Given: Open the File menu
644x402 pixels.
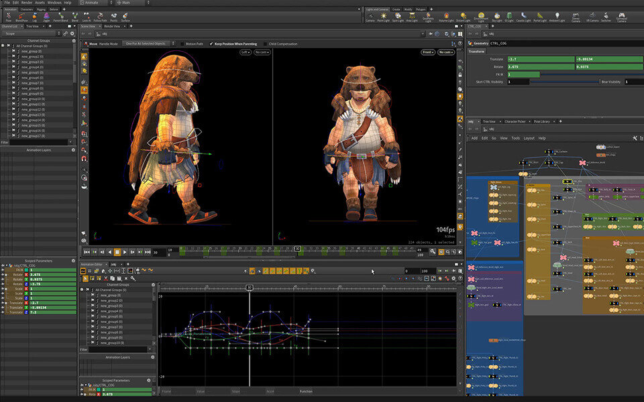Looking at the screenshot, I should pos(7,3).
